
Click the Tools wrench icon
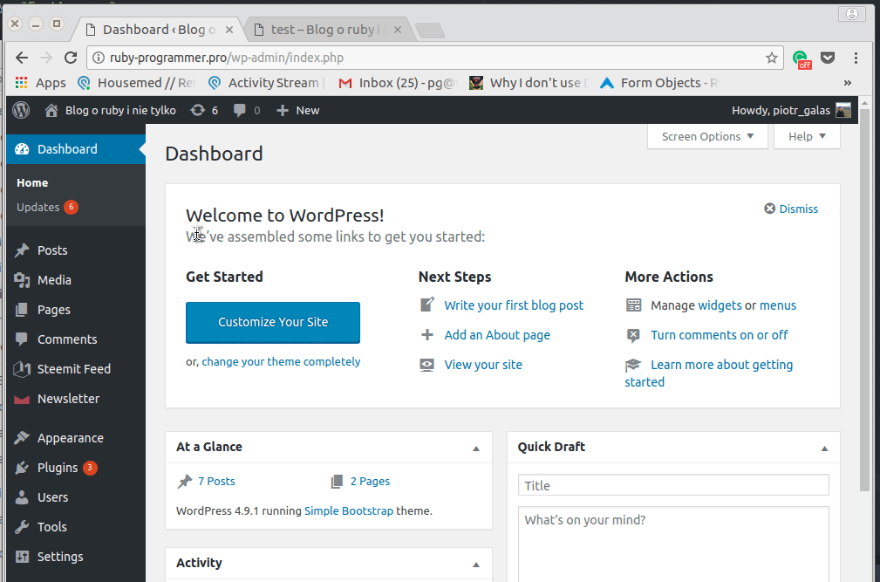22,527
